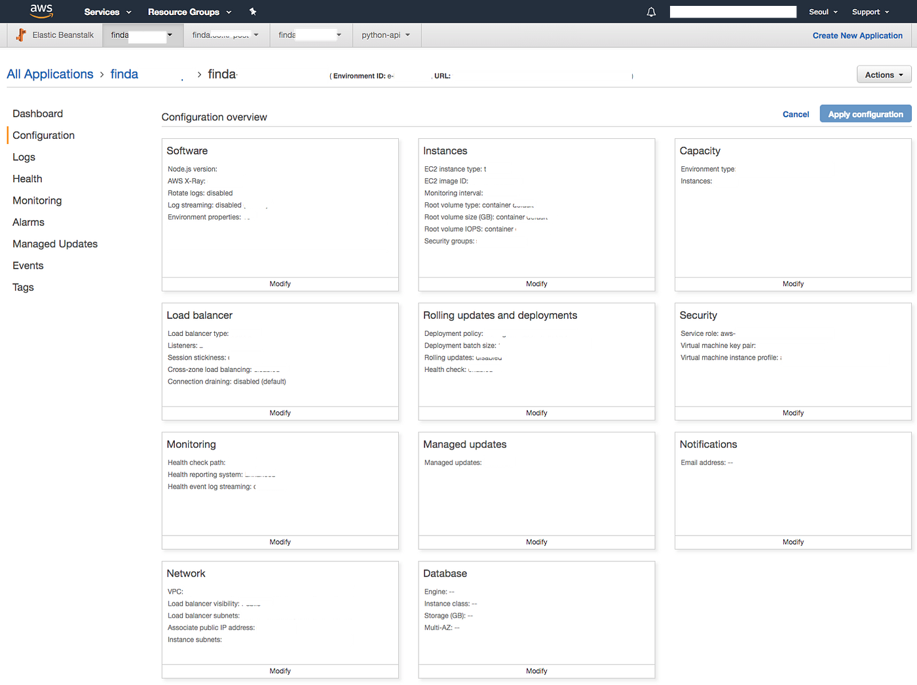Modify the Load balancer card
The width and height of the screenshot is (917, 685).
(x=280, y=413)
